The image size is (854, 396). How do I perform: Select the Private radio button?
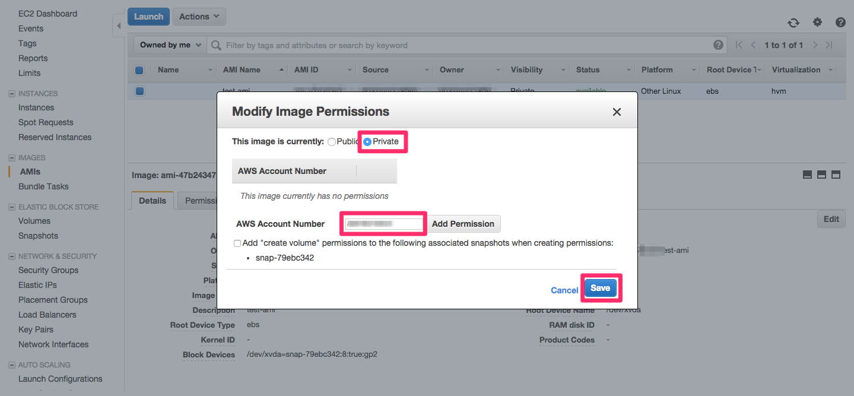tap(367, 142)
